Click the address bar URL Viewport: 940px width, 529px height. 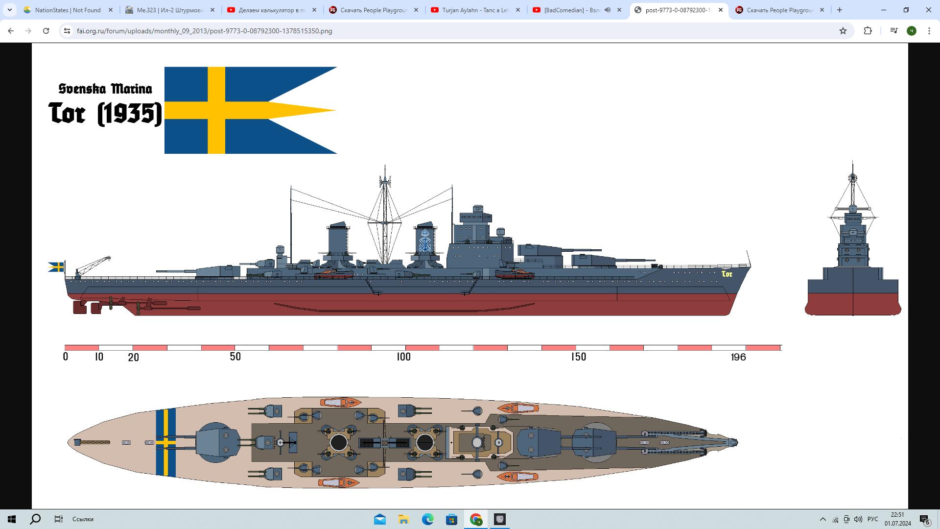coord(204,31)
